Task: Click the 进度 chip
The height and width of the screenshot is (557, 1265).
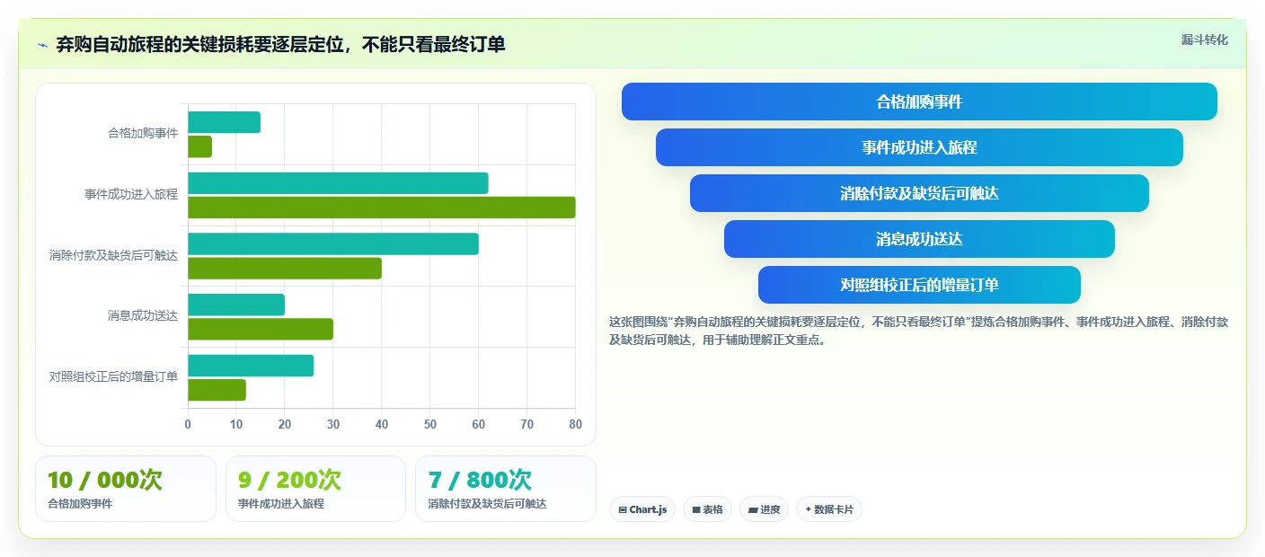Action: pos(765,509)
